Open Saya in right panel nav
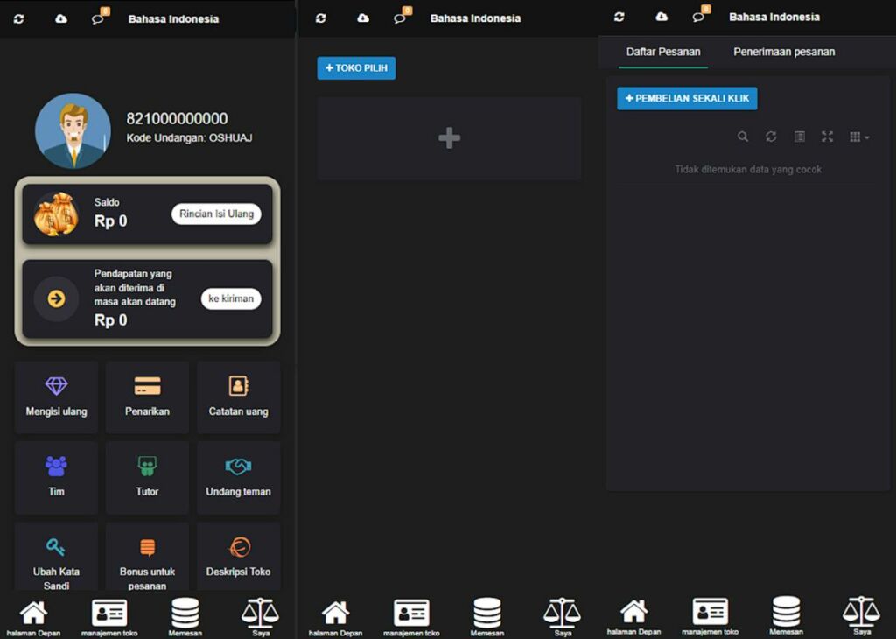896x639 pixels. (x=861, y=617)
